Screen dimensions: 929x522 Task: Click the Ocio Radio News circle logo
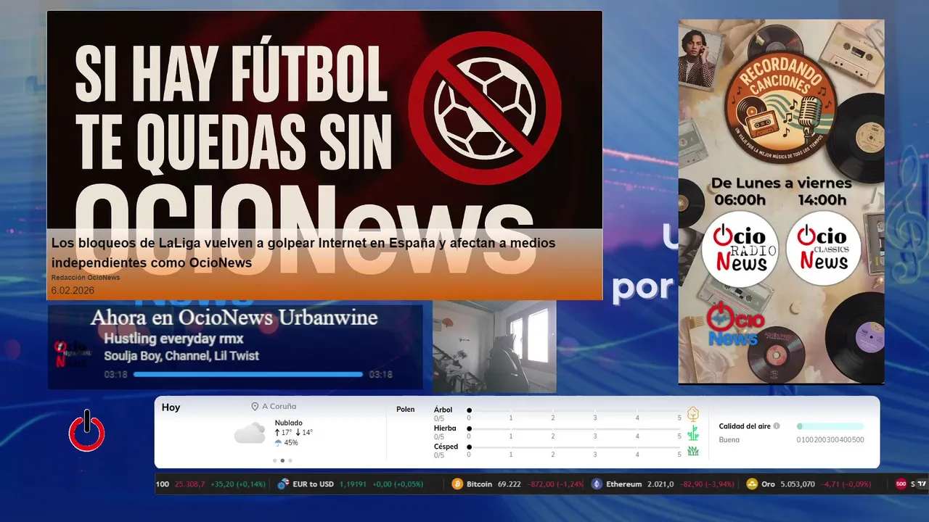click(x=740, y=249)
